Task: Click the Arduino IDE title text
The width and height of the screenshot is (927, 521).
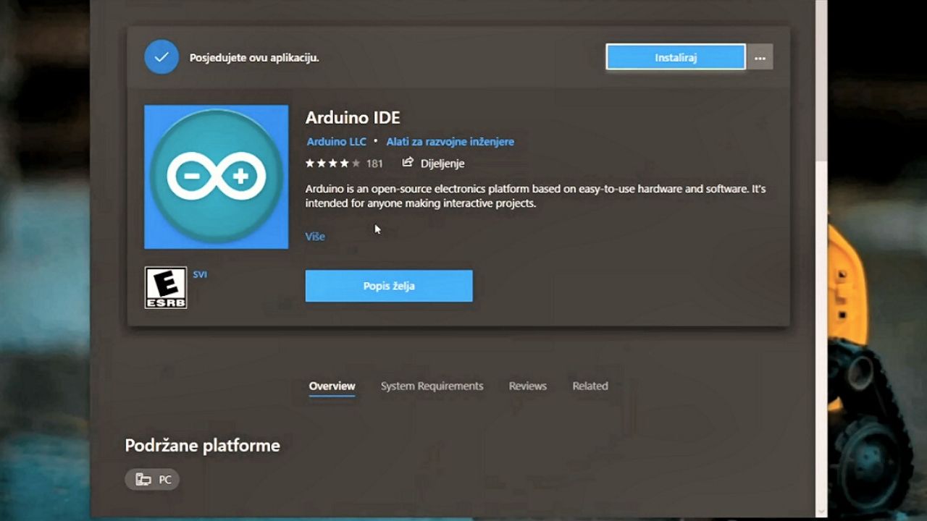Action: point(353,117)
